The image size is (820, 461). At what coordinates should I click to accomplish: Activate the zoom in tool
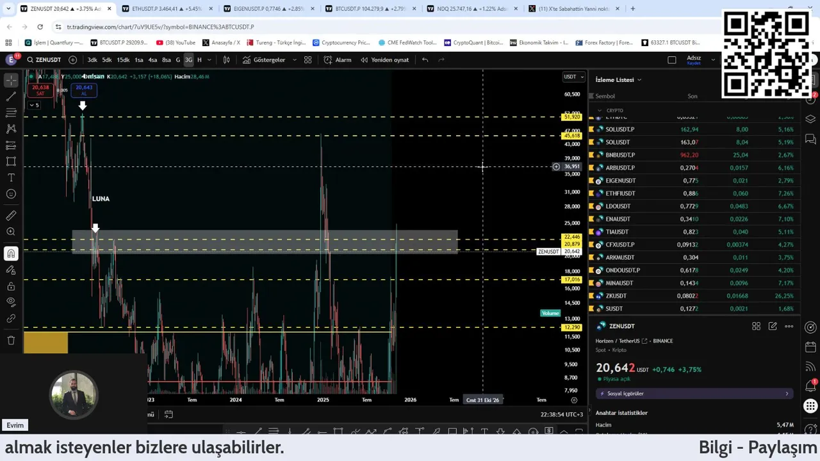(x=11, y=232)
